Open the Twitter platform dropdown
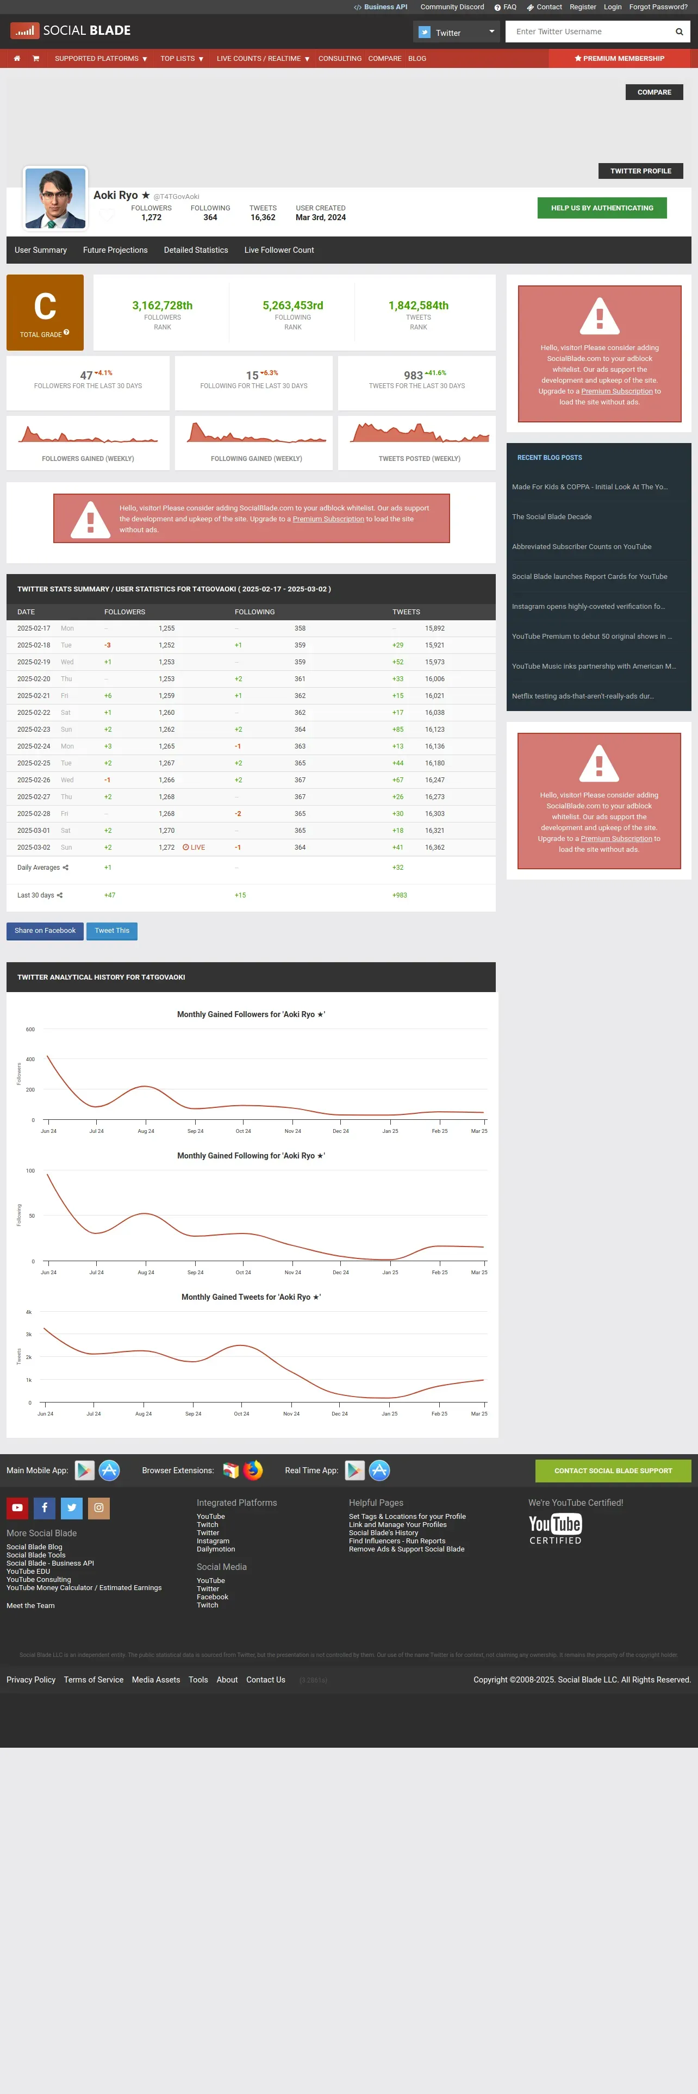Image resolution: width=698 pixels, height=2094 pixels. tap(456, 32)
